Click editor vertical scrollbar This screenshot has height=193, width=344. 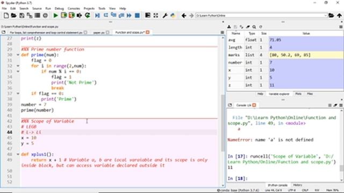pos(223,123)
